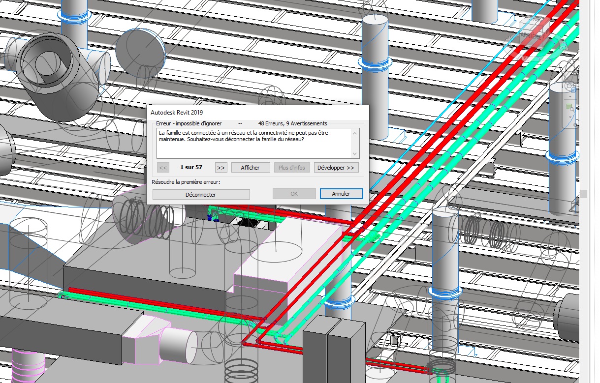Click the greyed-out OK button

click(x=294, y=194)
